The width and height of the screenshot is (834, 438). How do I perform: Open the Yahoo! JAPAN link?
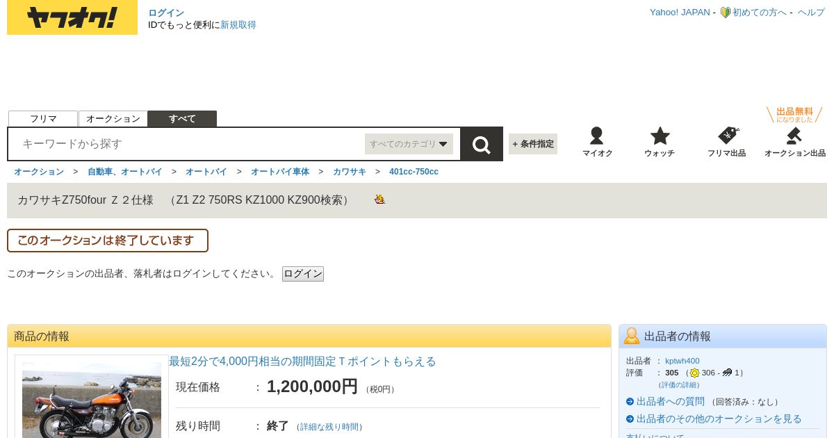[680, 13]
